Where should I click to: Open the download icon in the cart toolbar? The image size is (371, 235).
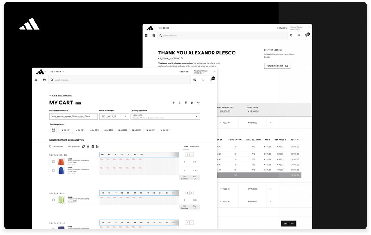click(180, 103)
